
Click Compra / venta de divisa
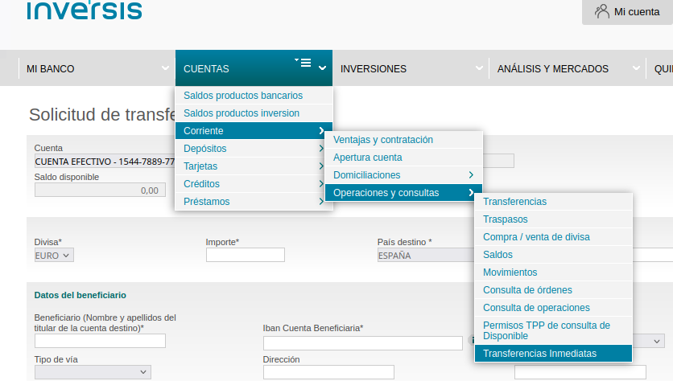(536, 237)
